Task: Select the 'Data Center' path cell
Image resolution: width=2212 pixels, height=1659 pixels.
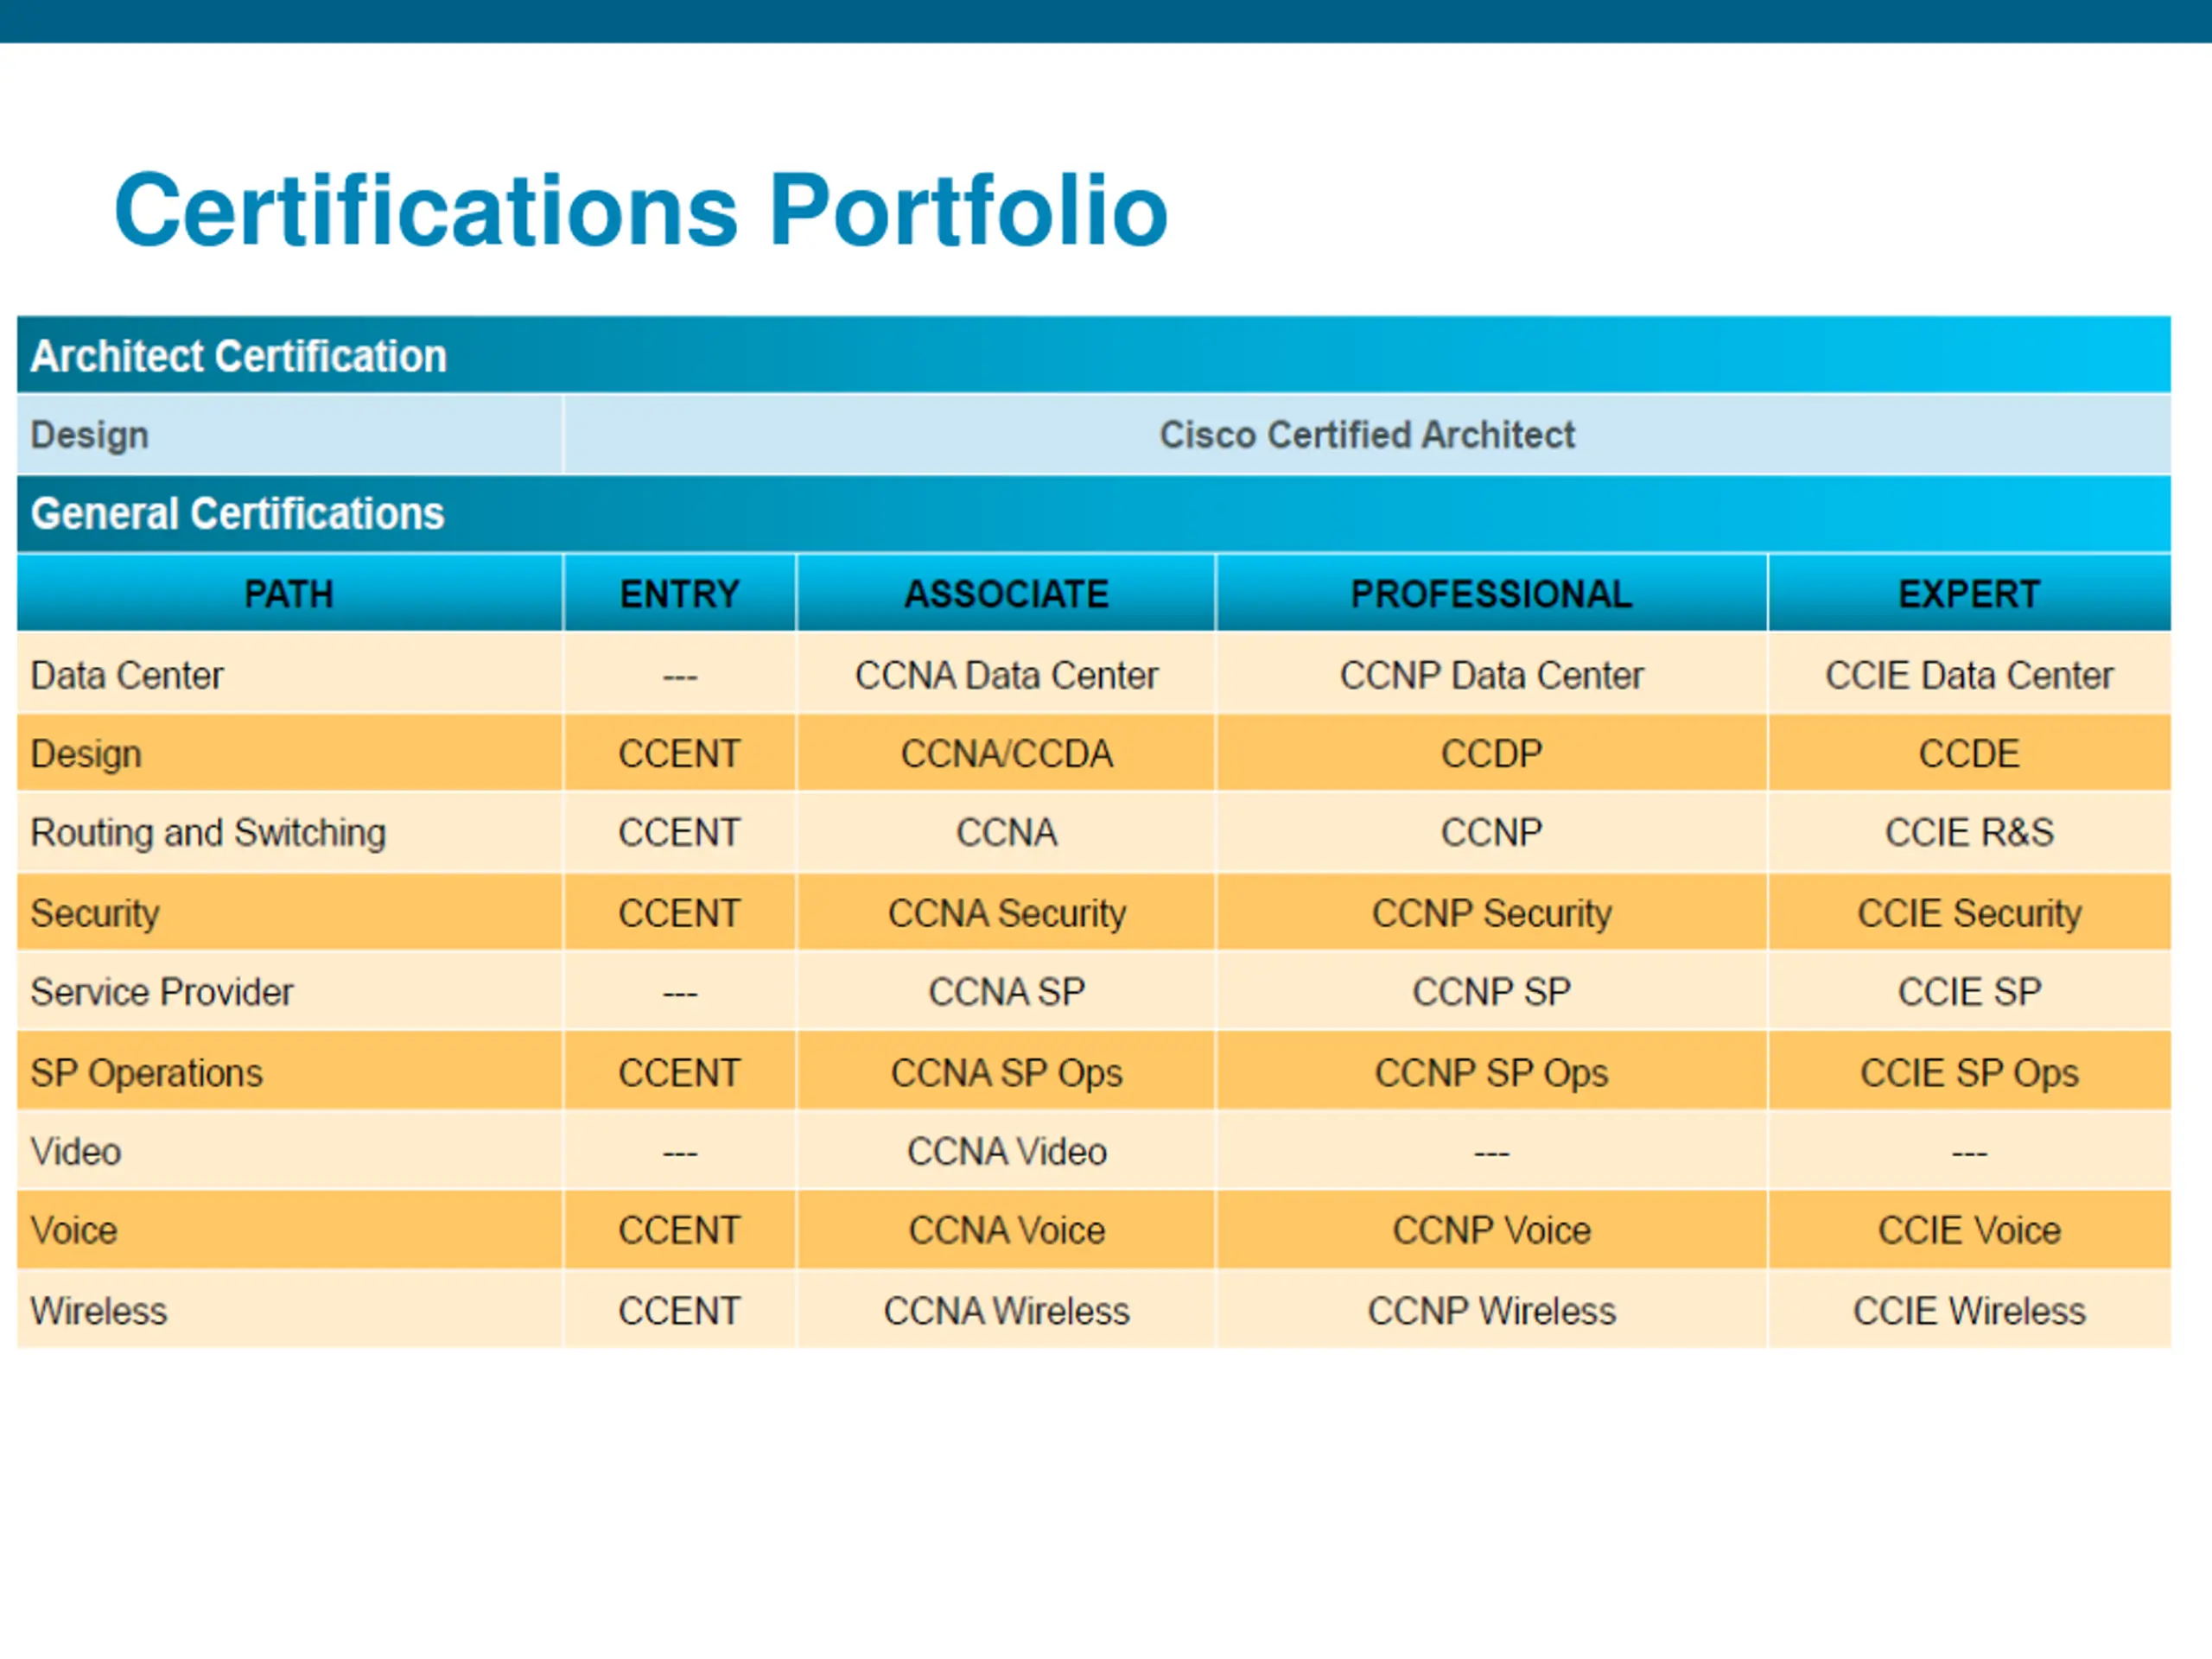Action: coord(289,675)
